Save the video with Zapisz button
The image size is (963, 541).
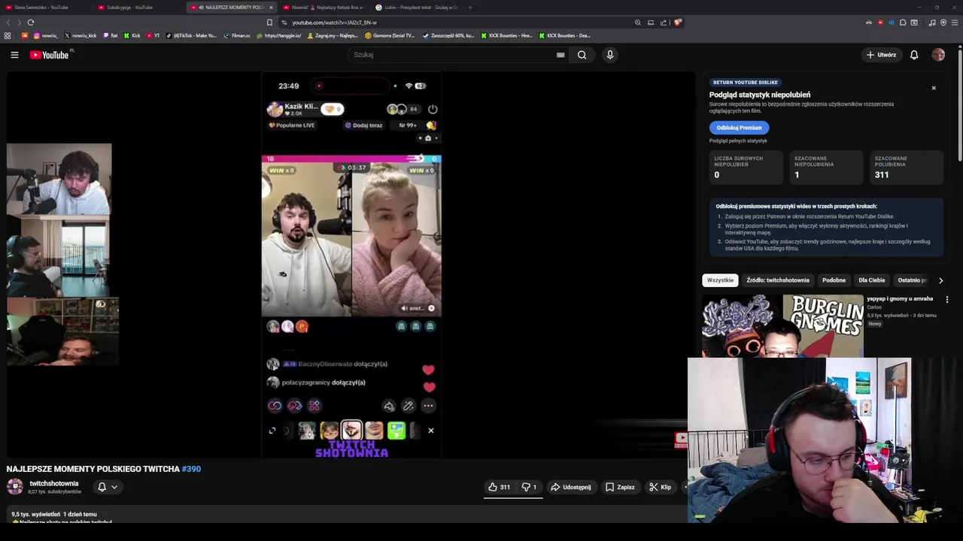point(621,487)
